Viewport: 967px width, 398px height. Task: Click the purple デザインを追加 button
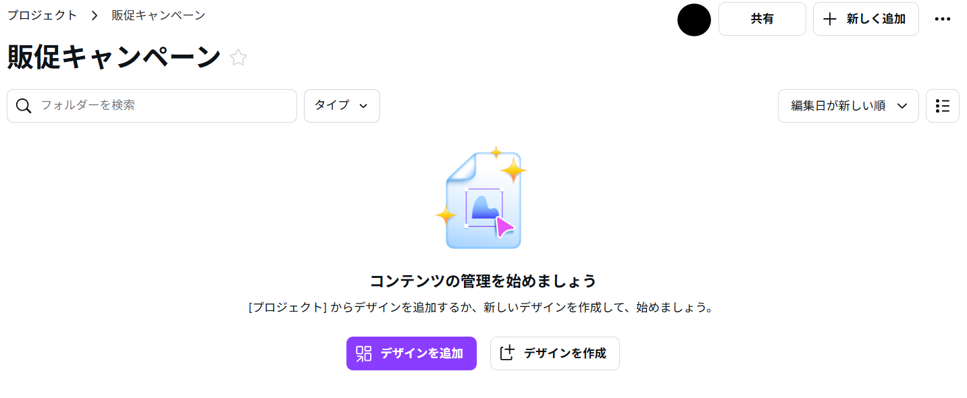coord(411,353)
